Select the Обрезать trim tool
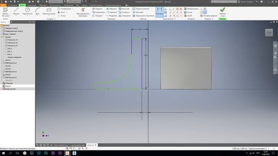This screenshot has width=278, height=156. point(112,9)
